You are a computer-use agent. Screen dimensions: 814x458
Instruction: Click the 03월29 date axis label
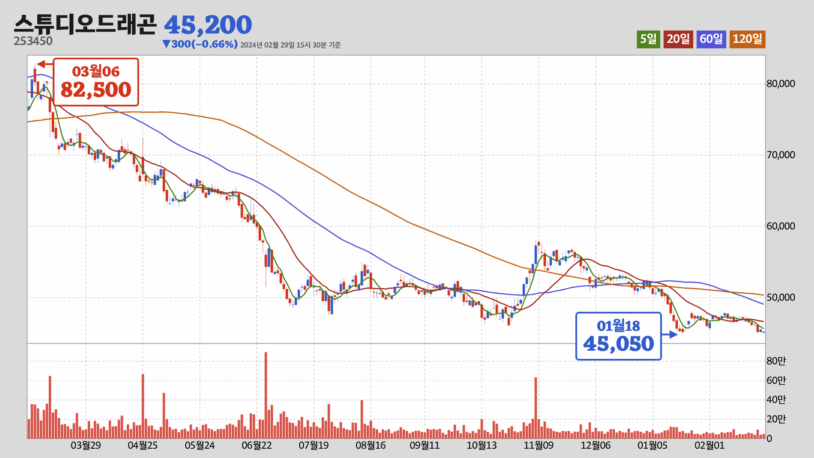tap(86, 445)
